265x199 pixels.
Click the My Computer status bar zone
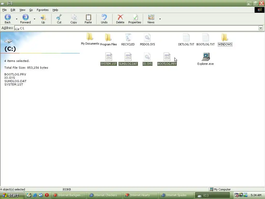(x=237, y=189)
